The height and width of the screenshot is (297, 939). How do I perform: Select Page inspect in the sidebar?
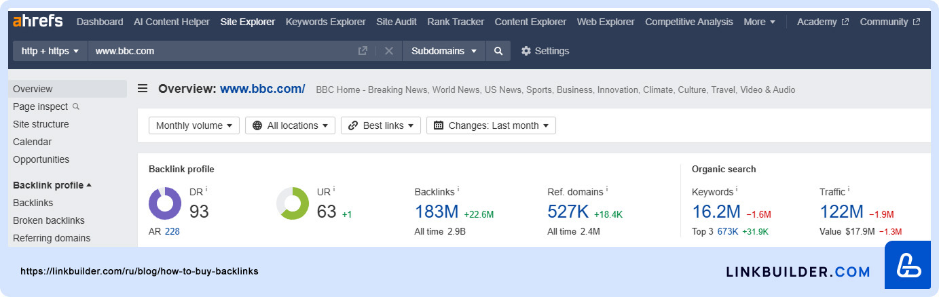(x=40, y=106)
